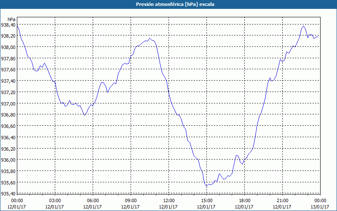Image resolution: width=337 pixels, height=211 pixels.
Task: Click the 935,80 y-axis value
Action: pyautogui.click(x=8, y=171)
